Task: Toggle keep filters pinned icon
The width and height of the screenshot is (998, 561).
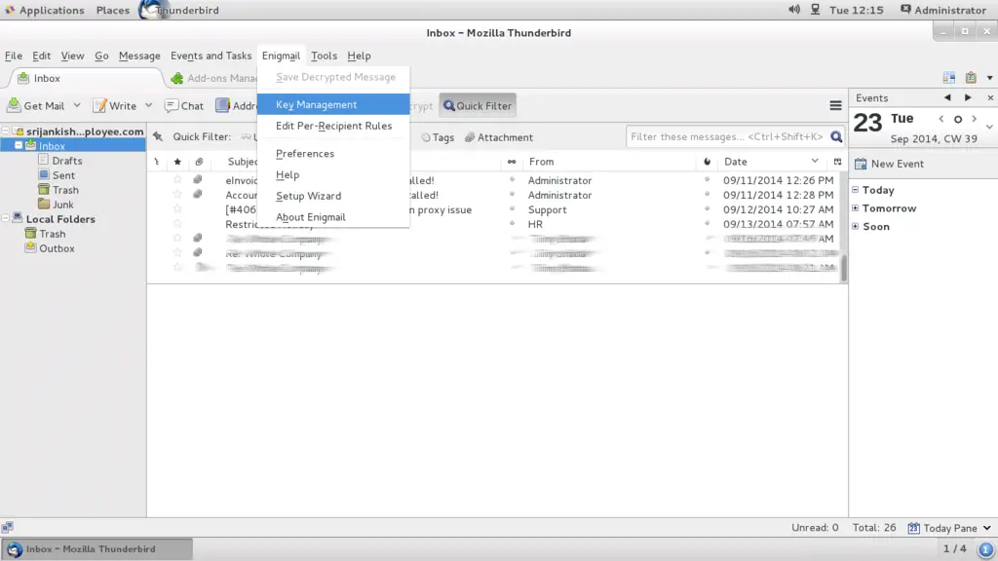Action: (158, 136)
